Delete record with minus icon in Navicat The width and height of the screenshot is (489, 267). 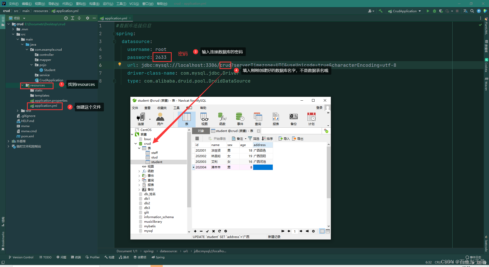tap(201, 231)
